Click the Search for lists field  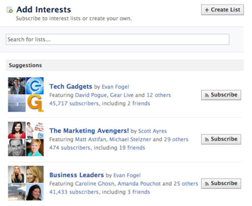click(x=117, y=39)
